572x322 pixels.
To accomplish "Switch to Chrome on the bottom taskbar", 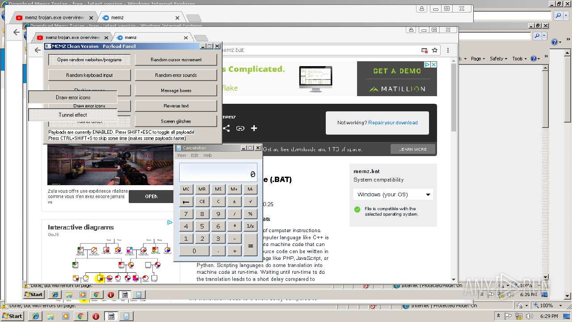I will tap(81, 316).
